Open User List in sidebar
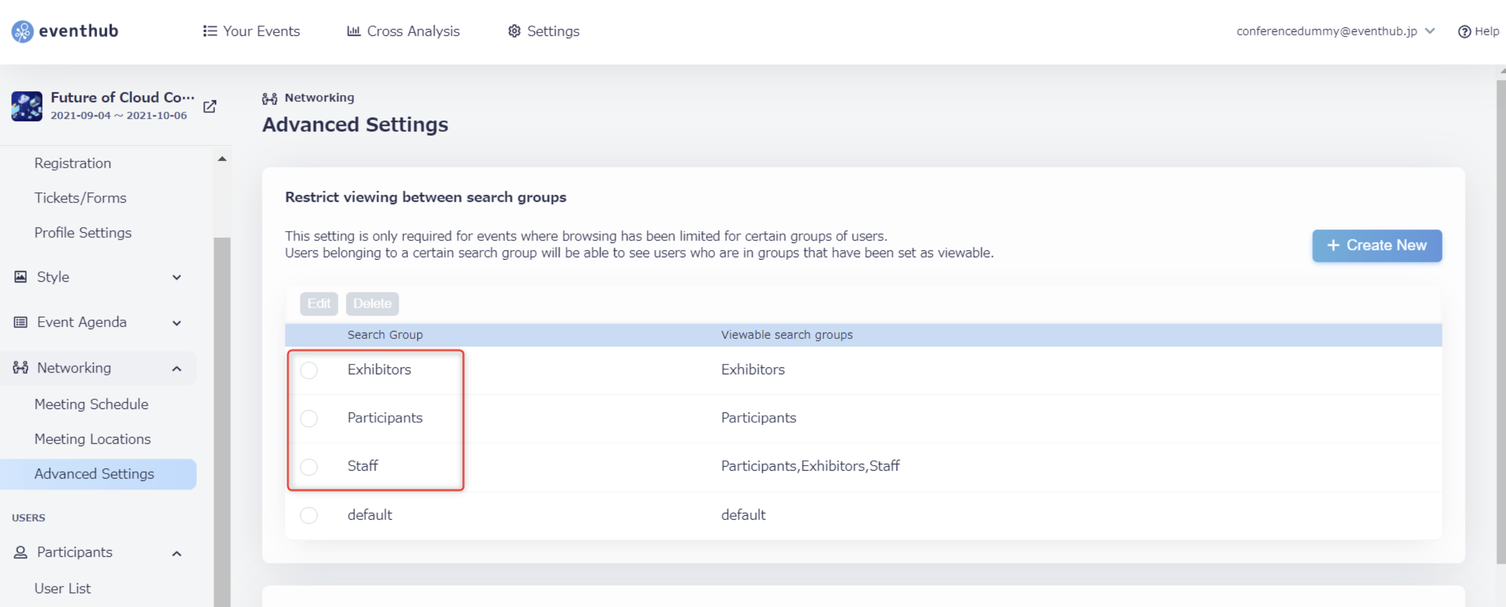This screenshot has width=1506, height=607. coord(63,589)
